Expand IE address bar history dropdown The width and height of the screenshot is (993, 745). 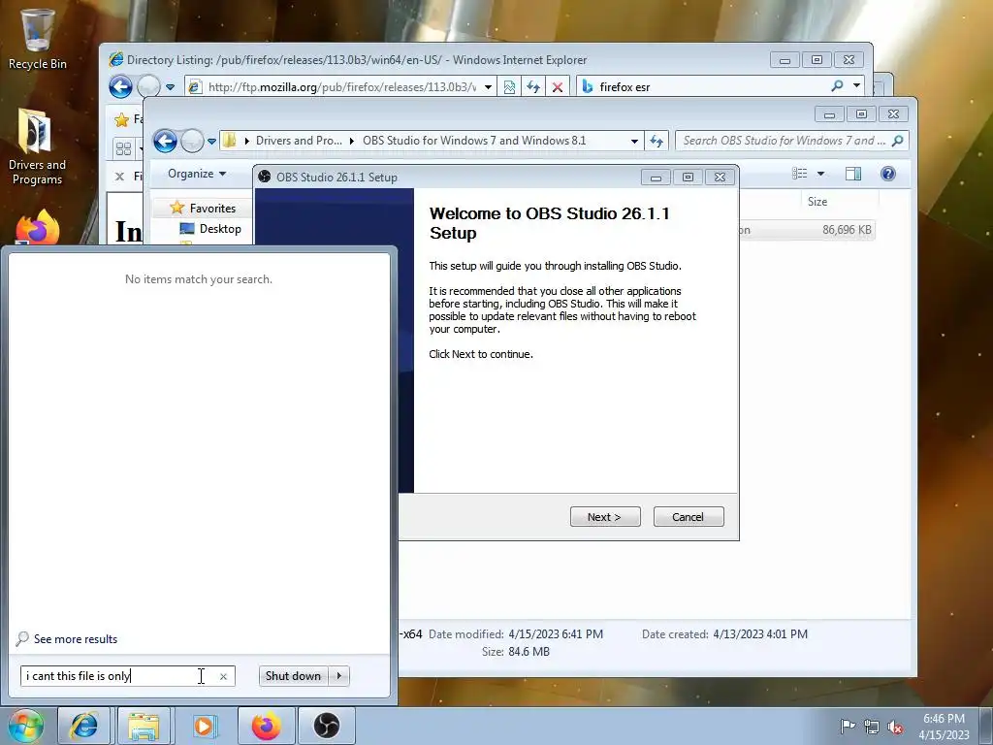pos(489,86)
